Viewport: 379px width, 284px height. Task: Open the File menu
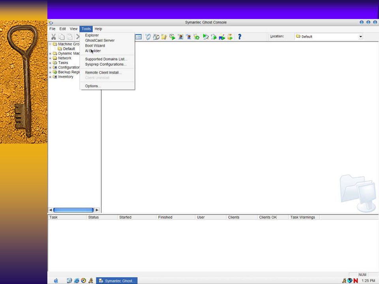53,29
